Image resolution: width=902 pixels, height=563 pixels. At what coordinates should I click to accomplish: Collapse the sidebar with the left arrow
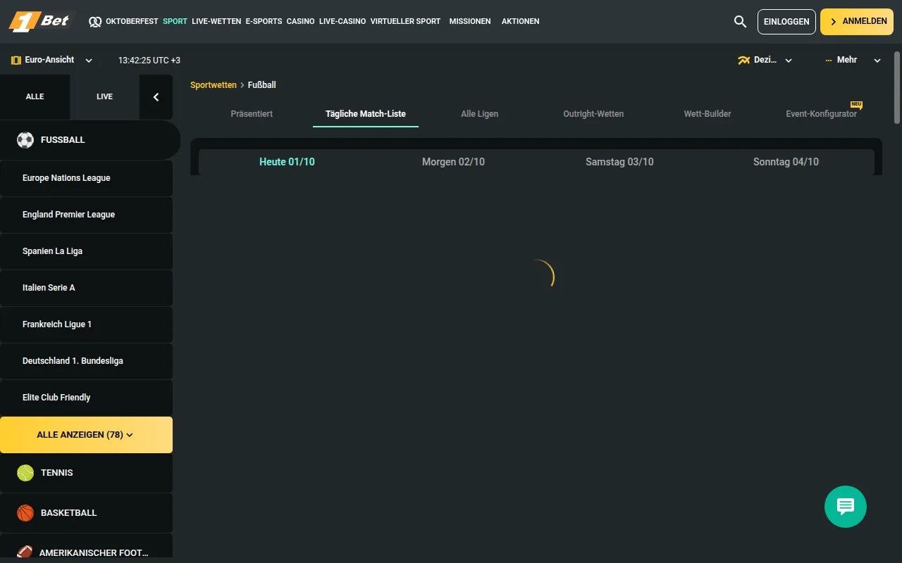(156, 97)
